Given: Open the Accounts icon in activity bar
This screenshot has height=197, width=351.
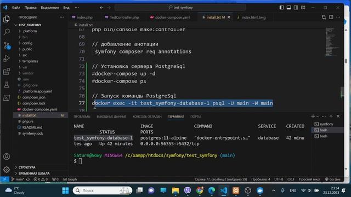Looking at the screenshot, I should tap(7, 157).
